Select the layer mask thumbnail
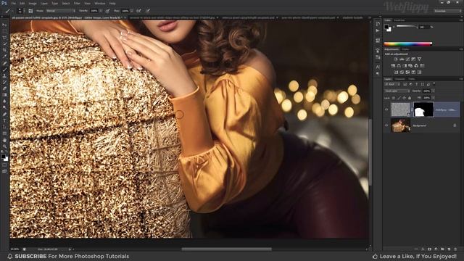 coord(423,109)
